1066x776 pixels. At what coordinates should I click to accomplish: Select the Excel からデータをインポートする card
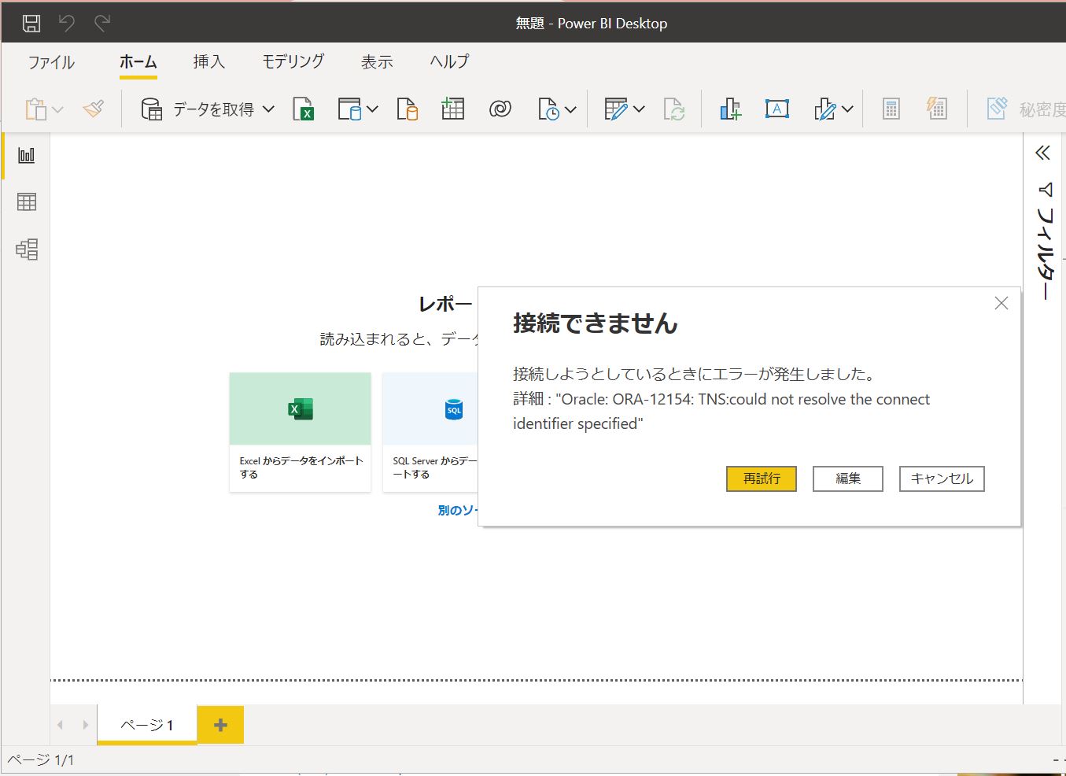pyautogui.click(x=300, y=432)
